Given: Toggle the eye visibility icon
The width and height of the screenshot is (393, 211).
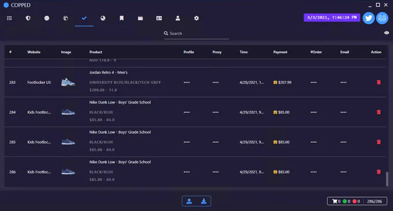Looking at the screenshot, I should coord(387,33).
